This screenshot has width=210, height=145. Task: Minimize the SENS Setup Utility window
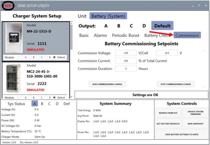[192, 6]
